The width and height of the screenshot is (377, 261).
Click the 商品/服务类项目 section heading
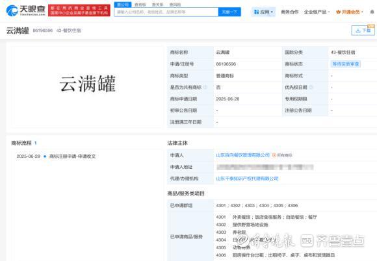[186, 193]
